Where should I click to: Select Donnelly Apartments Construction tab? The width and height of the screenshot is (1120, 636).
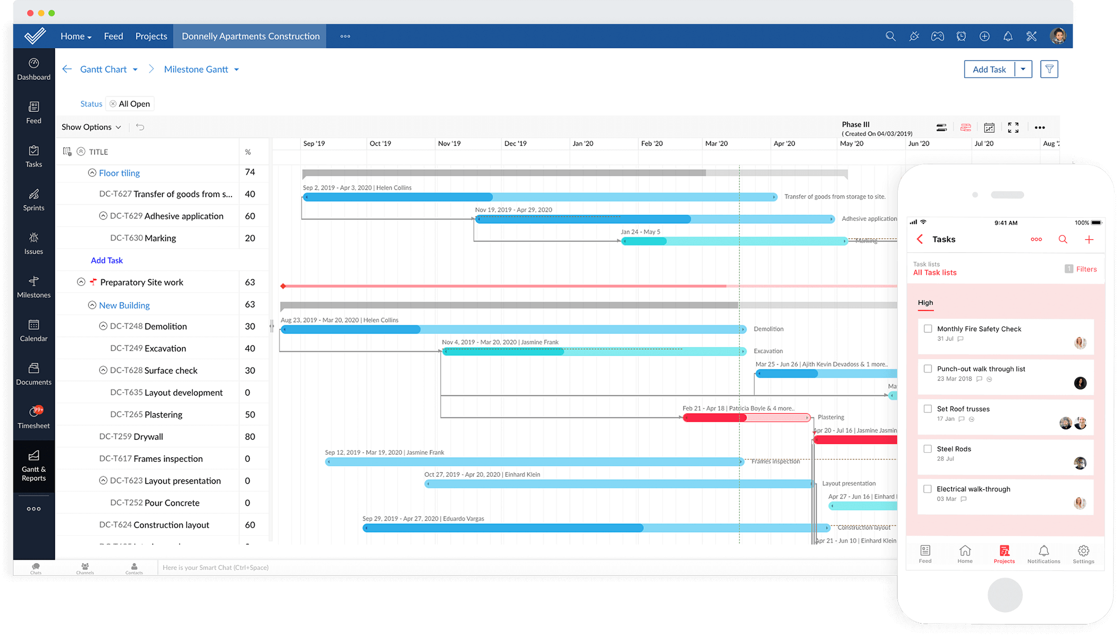click(x=250, y=36)
